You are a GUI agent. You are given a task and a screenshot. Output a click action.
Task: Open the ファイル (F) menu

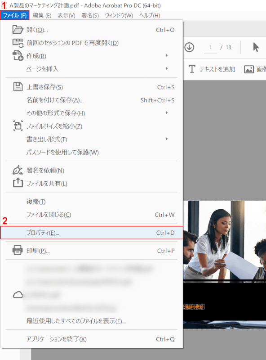click(x=15, y=15)
